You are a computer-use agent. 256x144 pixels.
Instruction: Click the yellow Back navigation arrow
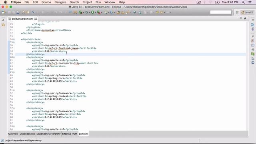tap(157, 12)
